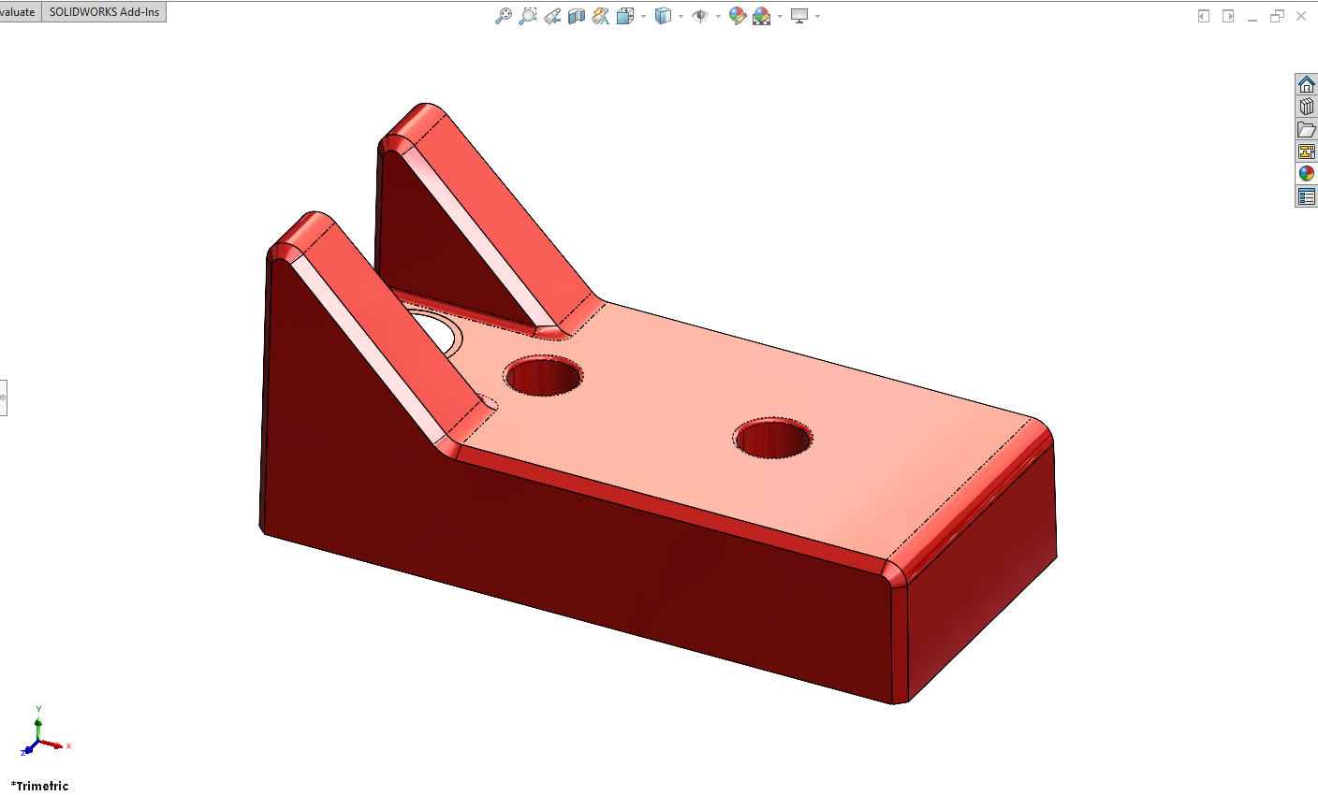This screenshot has width=1318, height=795.
Task: Open the Edit Appearance tool
Action: pos(738,16)
